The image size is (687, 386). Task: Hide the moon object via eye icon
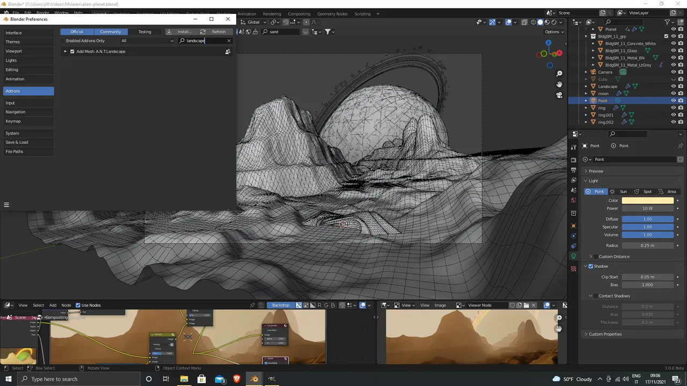[674, 93]
